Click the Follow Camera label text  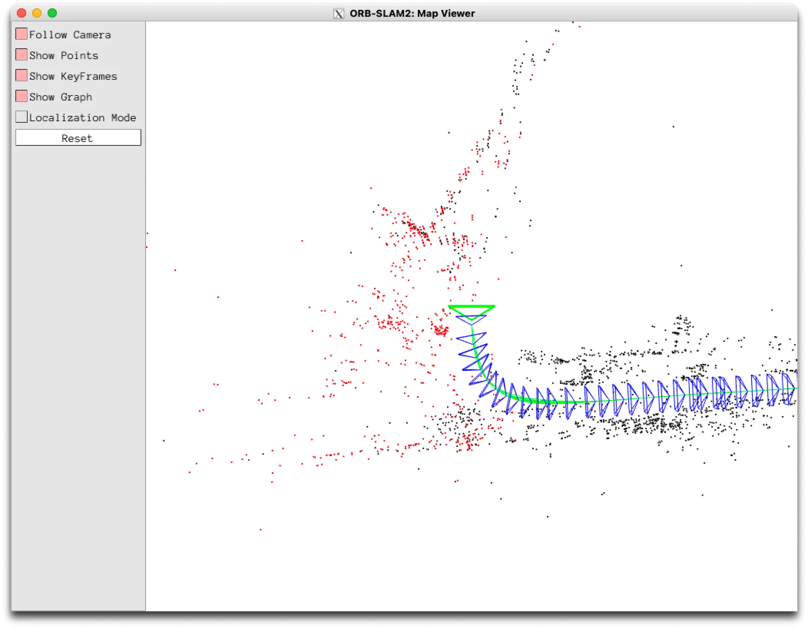70,35
